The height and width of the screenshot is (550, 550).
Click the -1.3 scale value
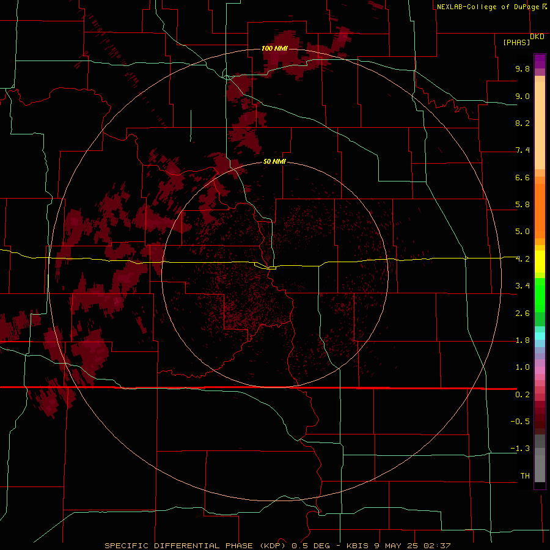520,449
